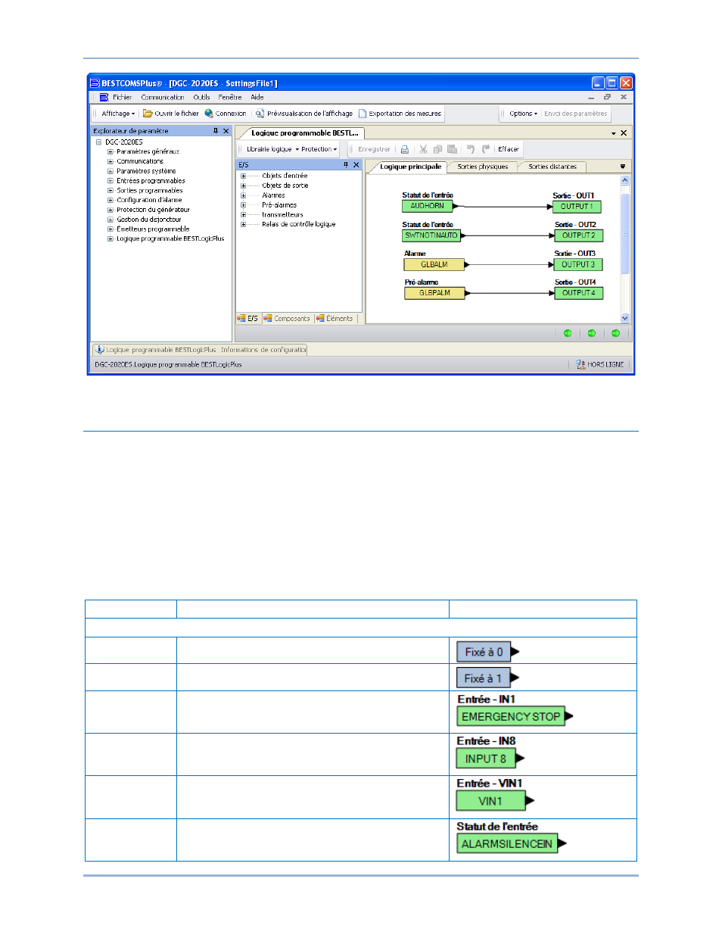Click the middle green status LED
This screenshot has height=935, width=722.
click(592, 333)
